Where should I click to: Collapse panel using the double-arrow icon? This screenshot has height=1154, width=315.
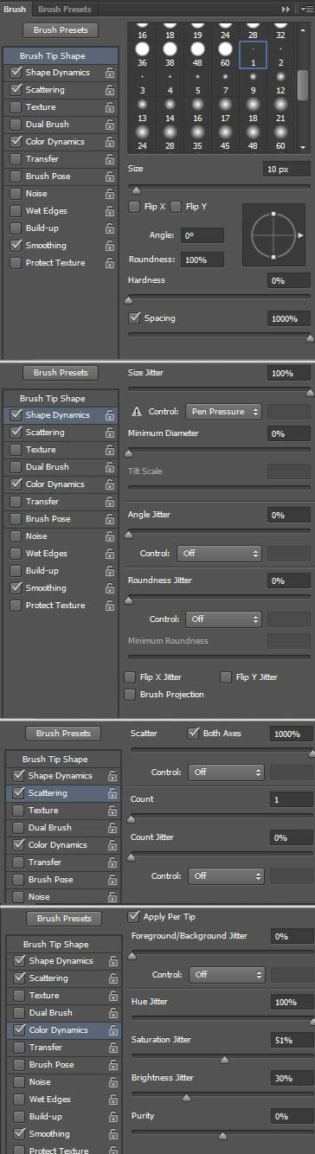point(286,9)
